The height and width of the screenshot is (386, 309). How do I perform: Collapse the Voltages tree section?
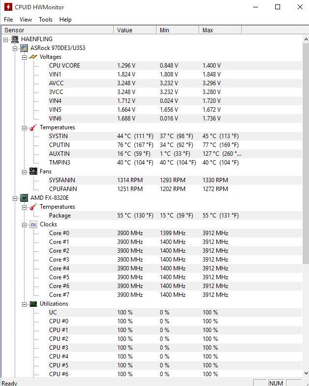(x=24, y=57)
